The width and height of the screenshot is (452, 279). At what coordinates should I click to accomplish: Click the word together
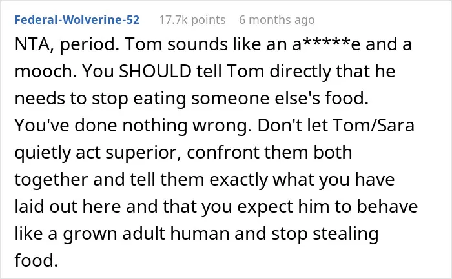51,180
